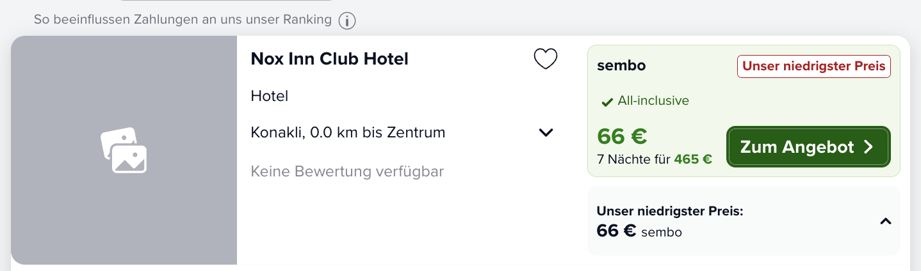
Task: Open the hotel photo thumbnail placeholder
Action: point(124,150)
